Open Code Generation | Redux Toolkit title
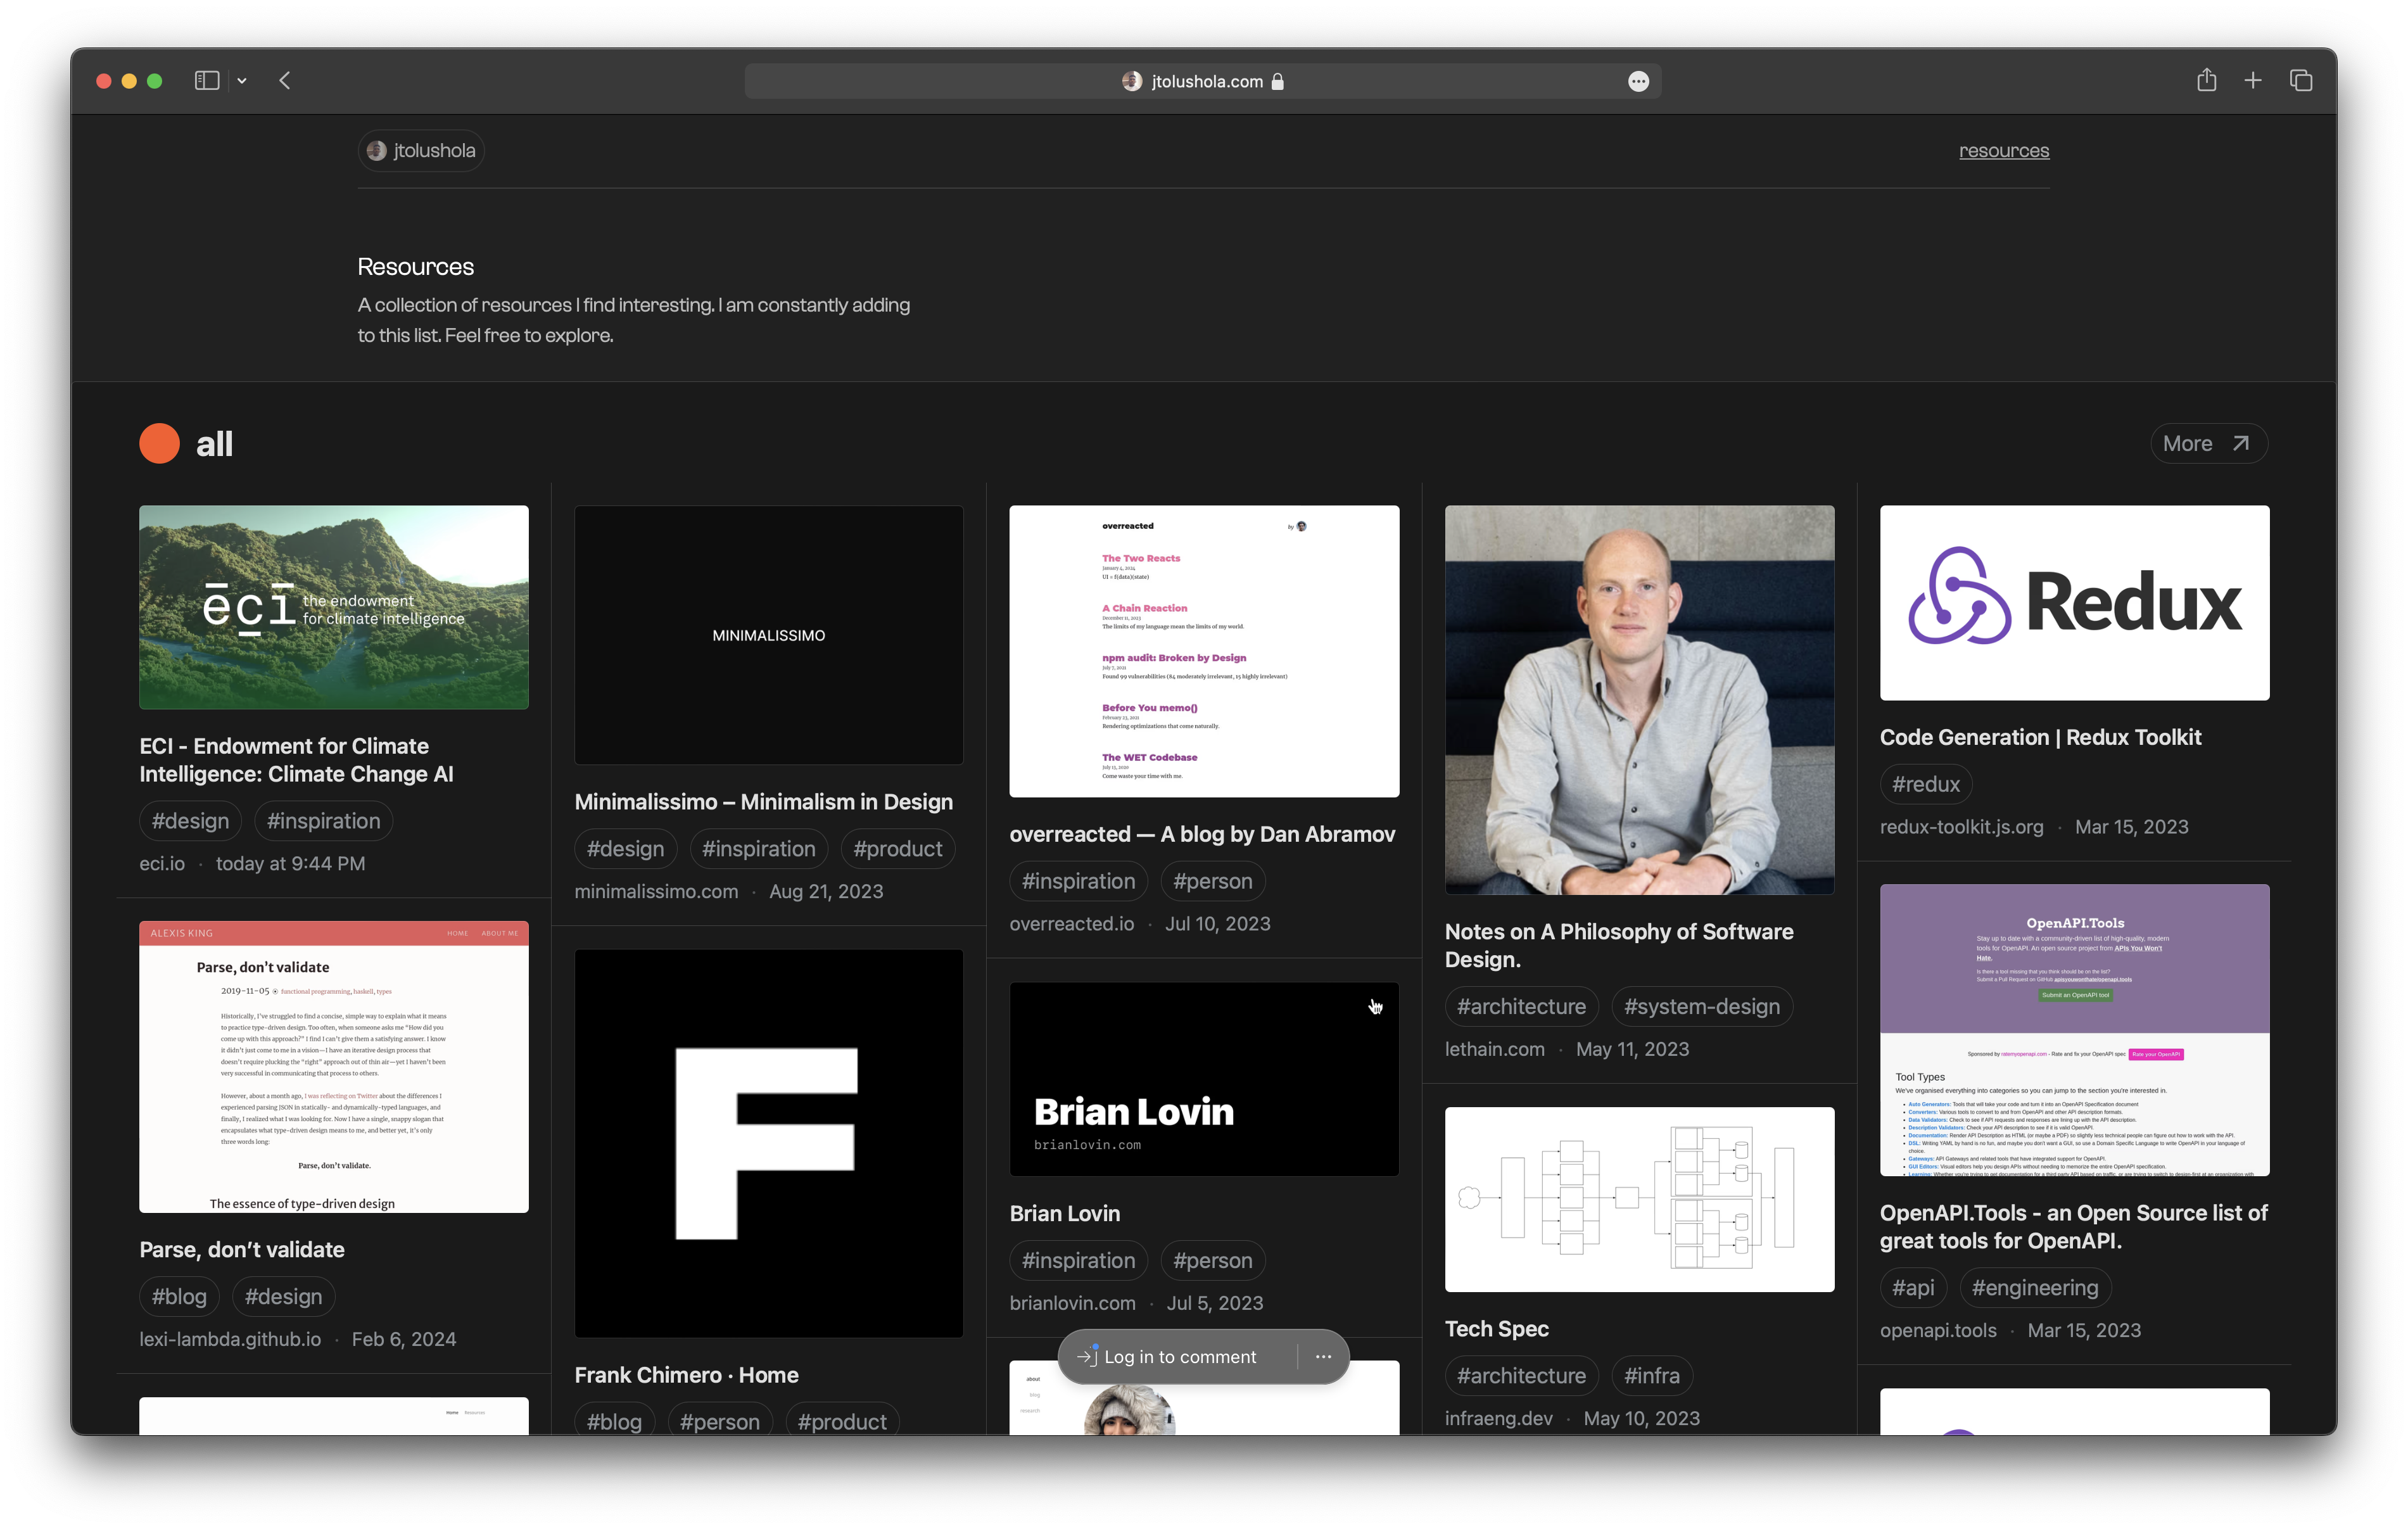Viewport: 2408px width, 1529px height. click(x=2041, y=737)
